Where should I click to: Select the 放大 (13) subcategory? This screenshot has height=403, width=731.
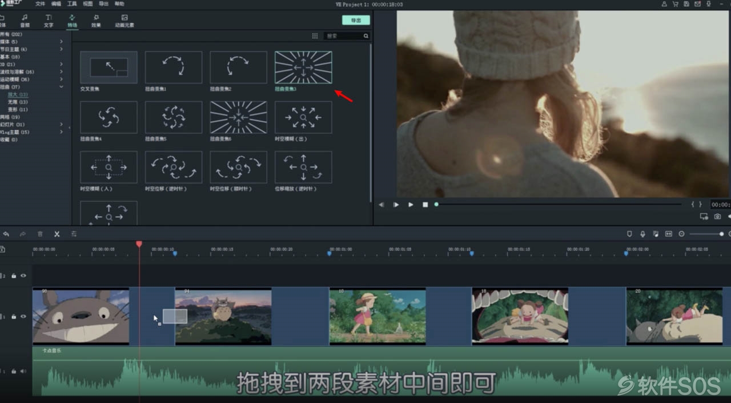tap(18, 94)
